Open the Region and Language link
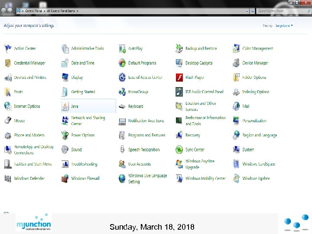312x234 pixels. pyautogui.click(x=260, y=135)
